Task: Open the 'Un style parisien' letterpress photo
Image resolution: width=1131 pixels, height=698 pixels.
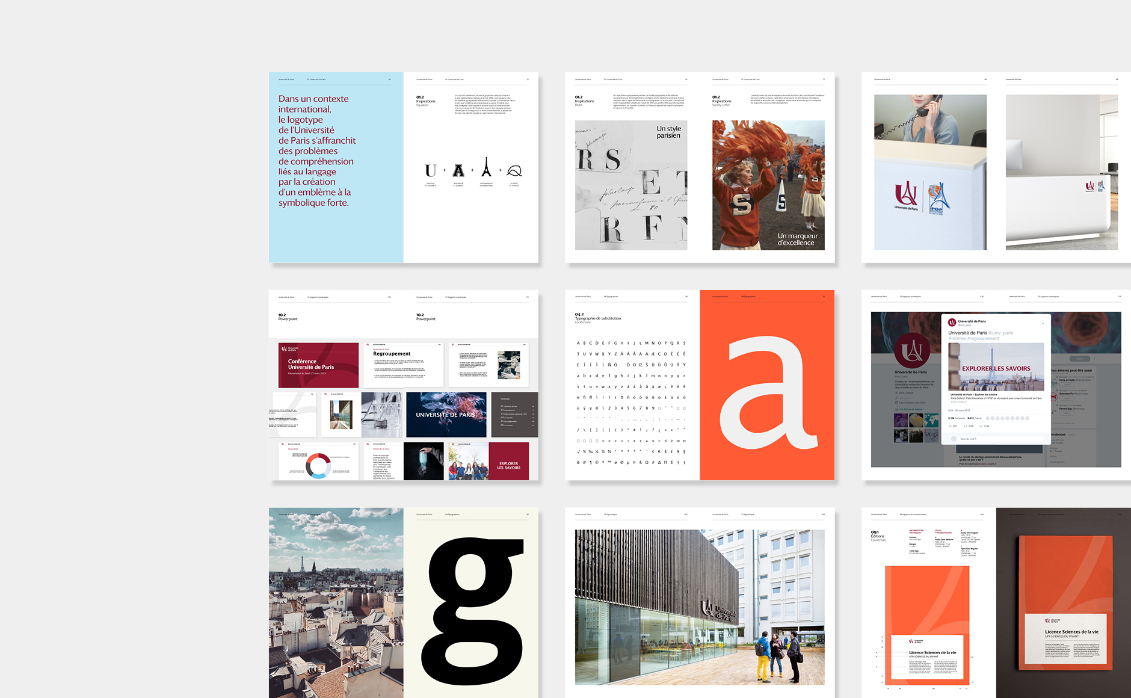Action: tap(630, 185)
